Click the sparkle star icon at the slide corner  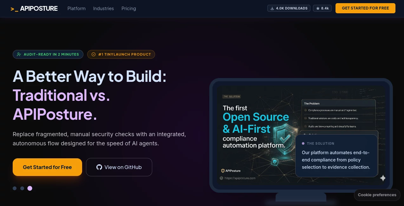point(383,178)
